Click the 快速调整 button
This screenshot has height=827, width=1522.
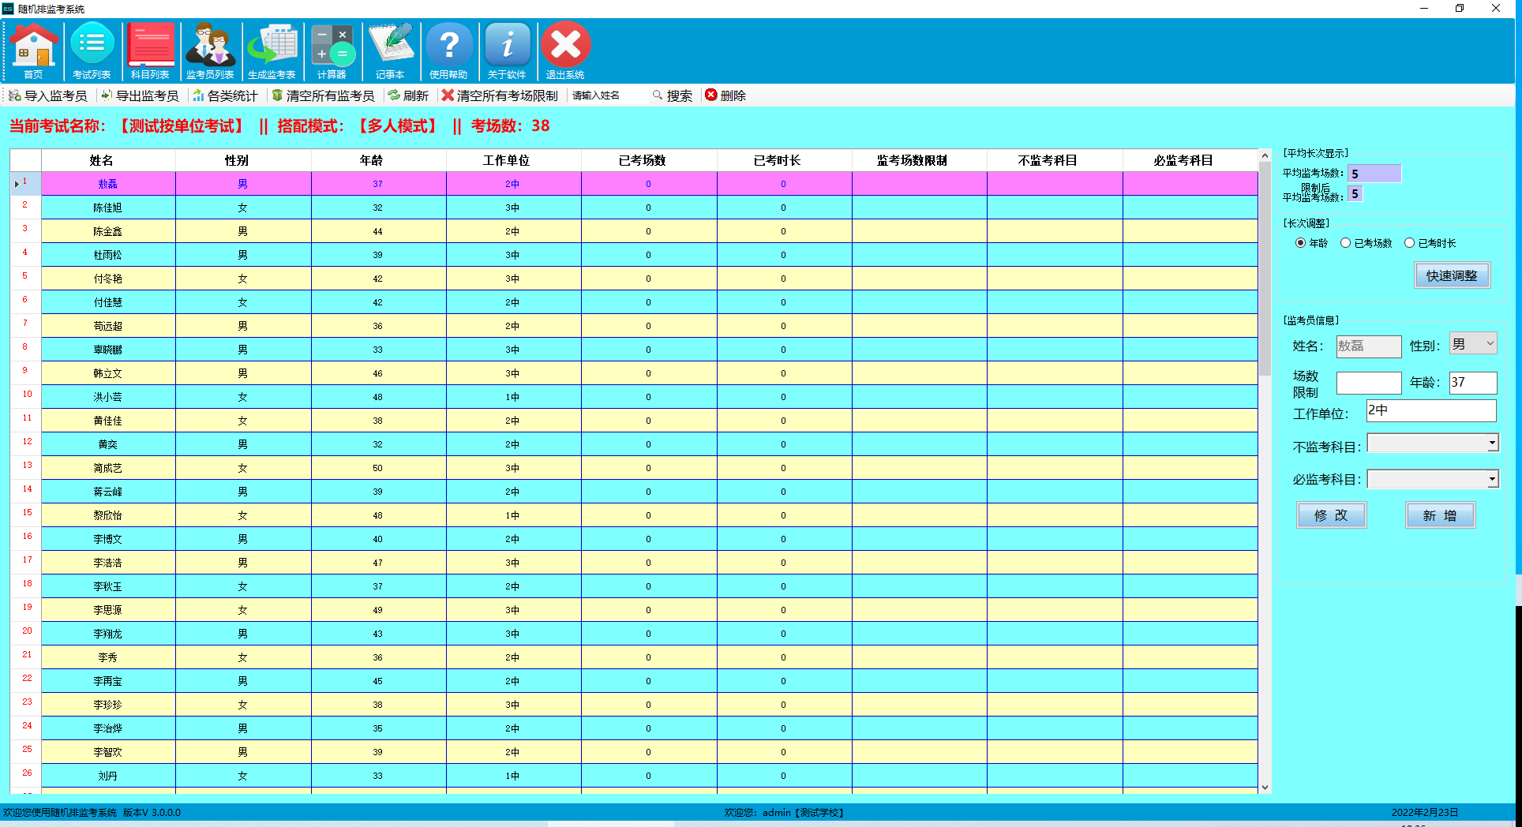pos(1452,275)
